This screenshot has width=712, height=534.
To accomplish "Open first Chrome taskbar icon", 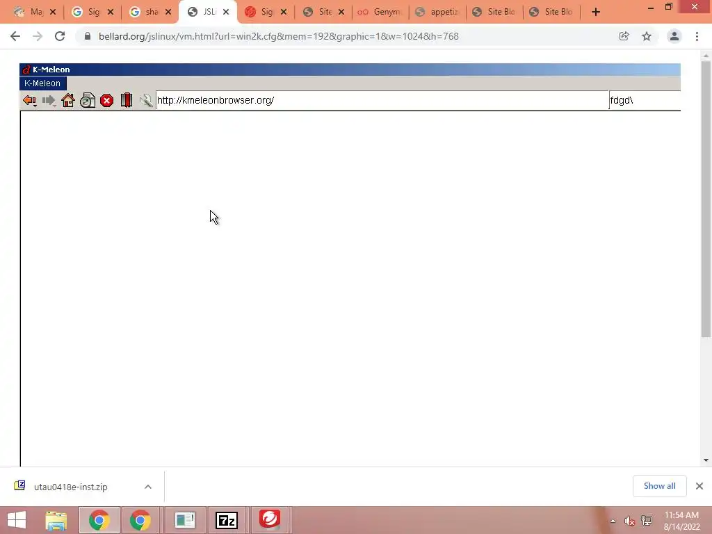I will coord(99,520).
